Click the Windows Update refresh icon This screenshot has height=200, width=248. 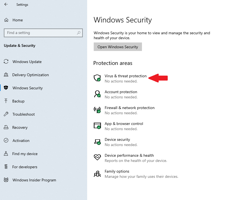coord(6,61)
